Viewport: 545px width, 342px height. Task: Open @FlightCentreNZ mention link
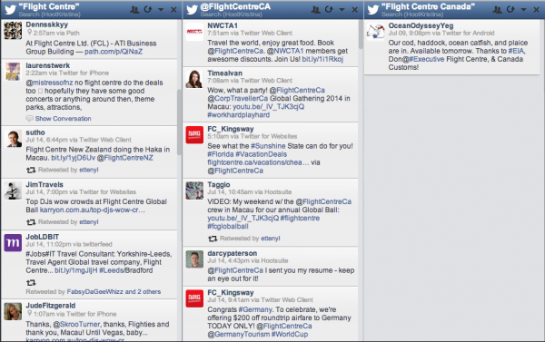click(x=125, y=158)
